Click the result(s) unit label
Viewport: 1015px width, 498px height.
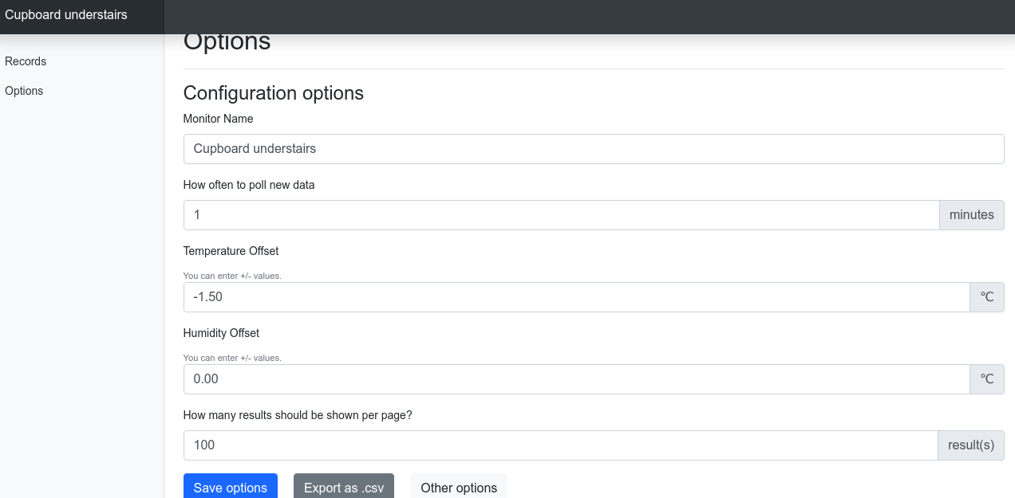pyautogui.click(x=970, y=445)
